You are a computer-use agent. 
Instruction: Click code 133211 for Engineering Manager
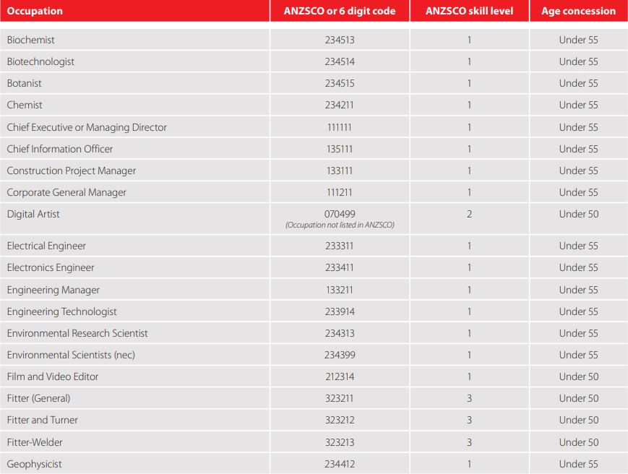[x=339, y=290]
